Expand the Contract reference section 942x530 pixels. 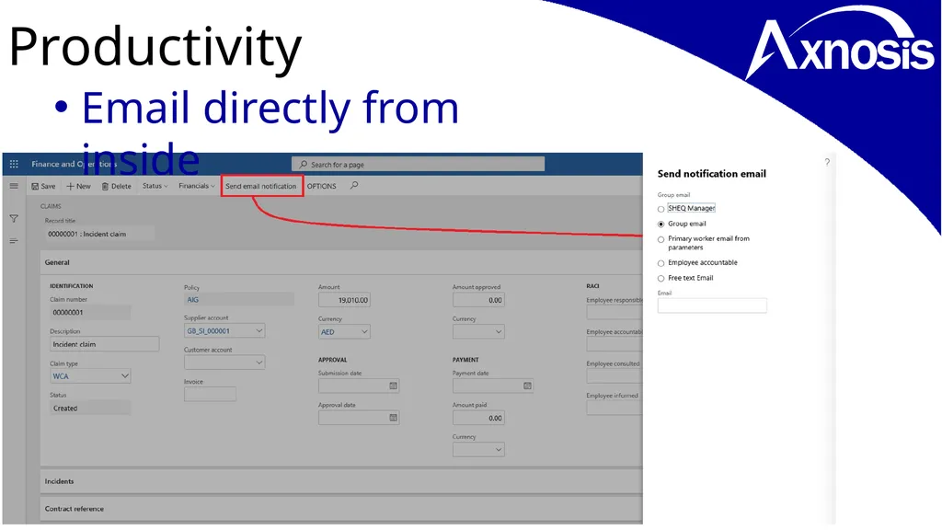pyautogui.click(x=341, y=508)
